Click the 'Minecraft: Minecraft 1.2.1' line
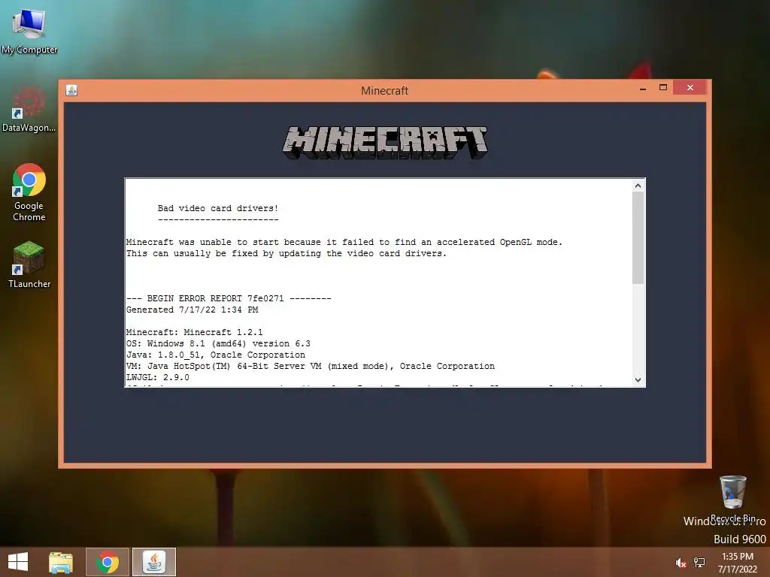 195,332
